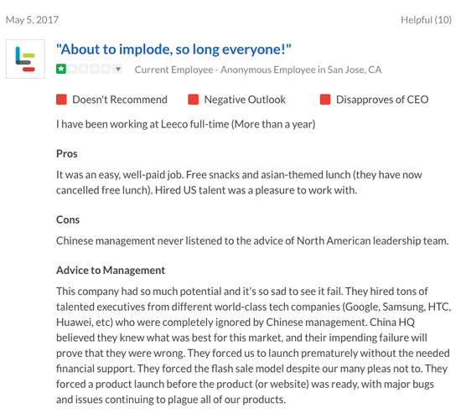The height and width of the screenshot is (413, 461).
Task: Select the Disapproves of CEO label text
Action: [382, 100]
